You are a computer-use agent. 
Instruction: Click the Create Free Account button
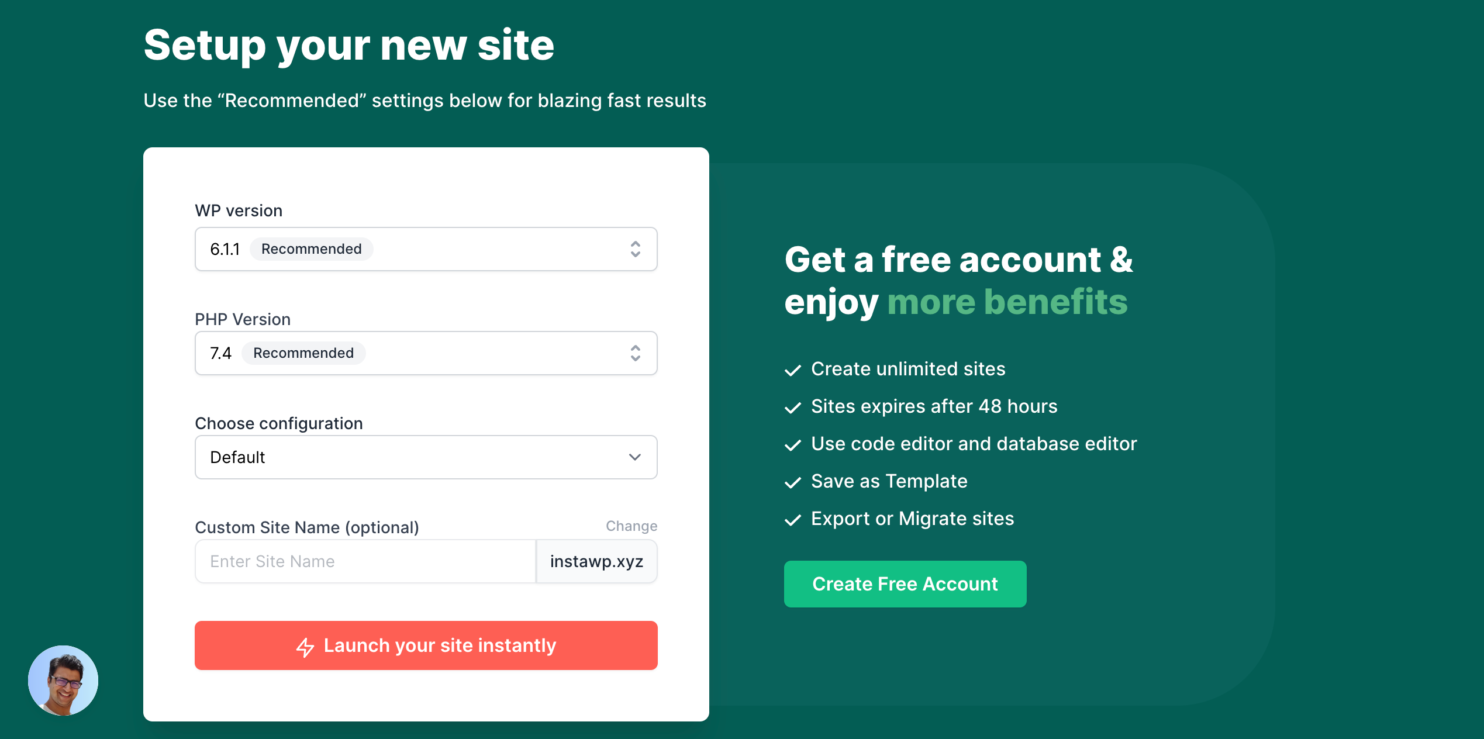905,583
